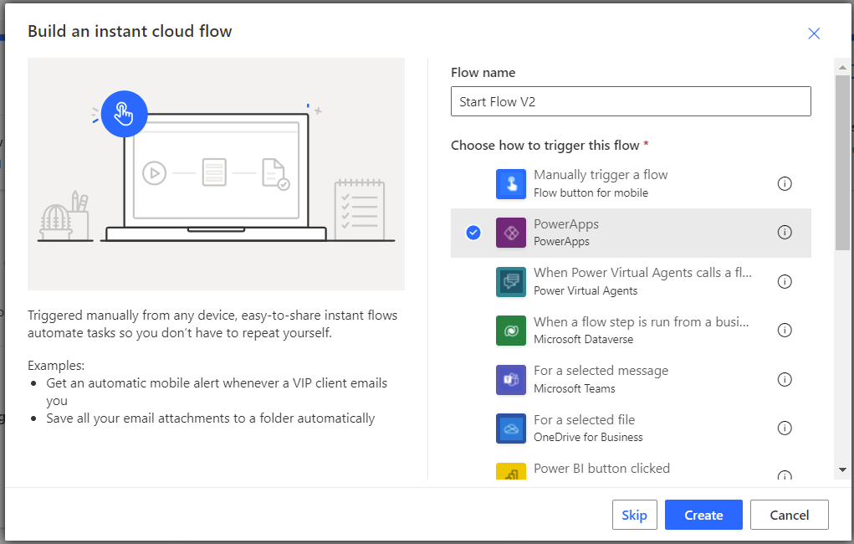Click the Power Virtual Agents trigger icon
The image size is (854, 544).
(511, 282)
